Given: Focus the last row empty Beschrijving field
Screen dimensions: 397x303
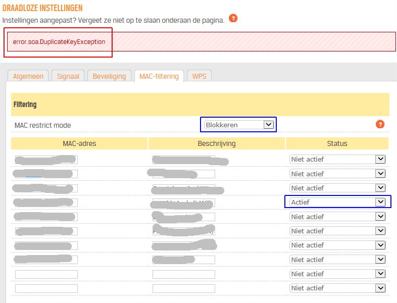Looking at the screenshot, I should tap(183, 288).
